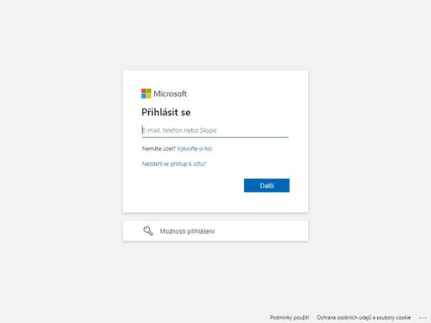Click the Microsoft wordmark text

tap(170, 93)
